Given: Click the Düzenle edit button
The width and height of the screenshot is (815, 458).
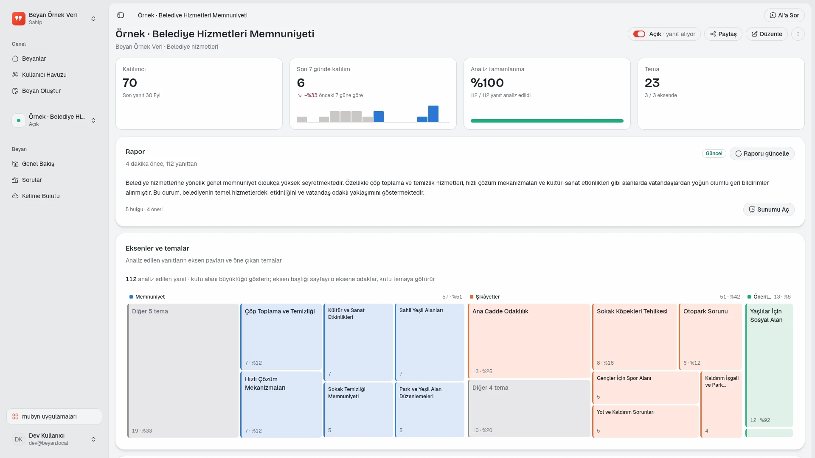Looking at the screenshot, I should (767, 34).
